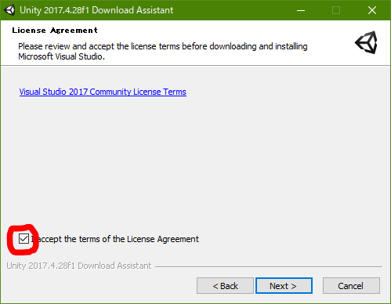Open Visual Studio 2017 Community License Terms
Viewport: 391px width, 304px height.
click(x=103, y=92)
